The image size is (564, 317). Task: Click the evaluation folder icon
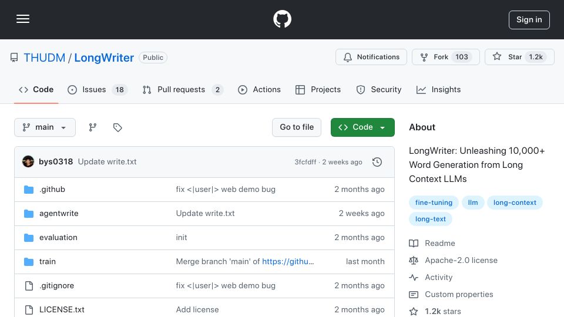(x=29, y=238)
